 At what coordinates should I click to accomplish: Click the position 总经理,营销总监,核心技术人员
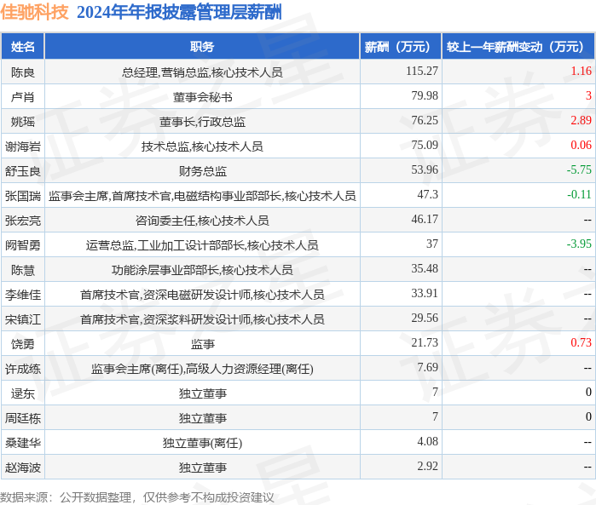(202, 72)
